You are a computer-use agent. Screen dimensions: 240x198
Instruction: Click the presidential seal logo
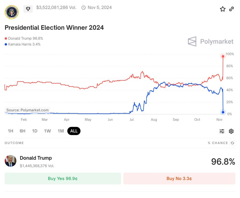pos(12,12)
